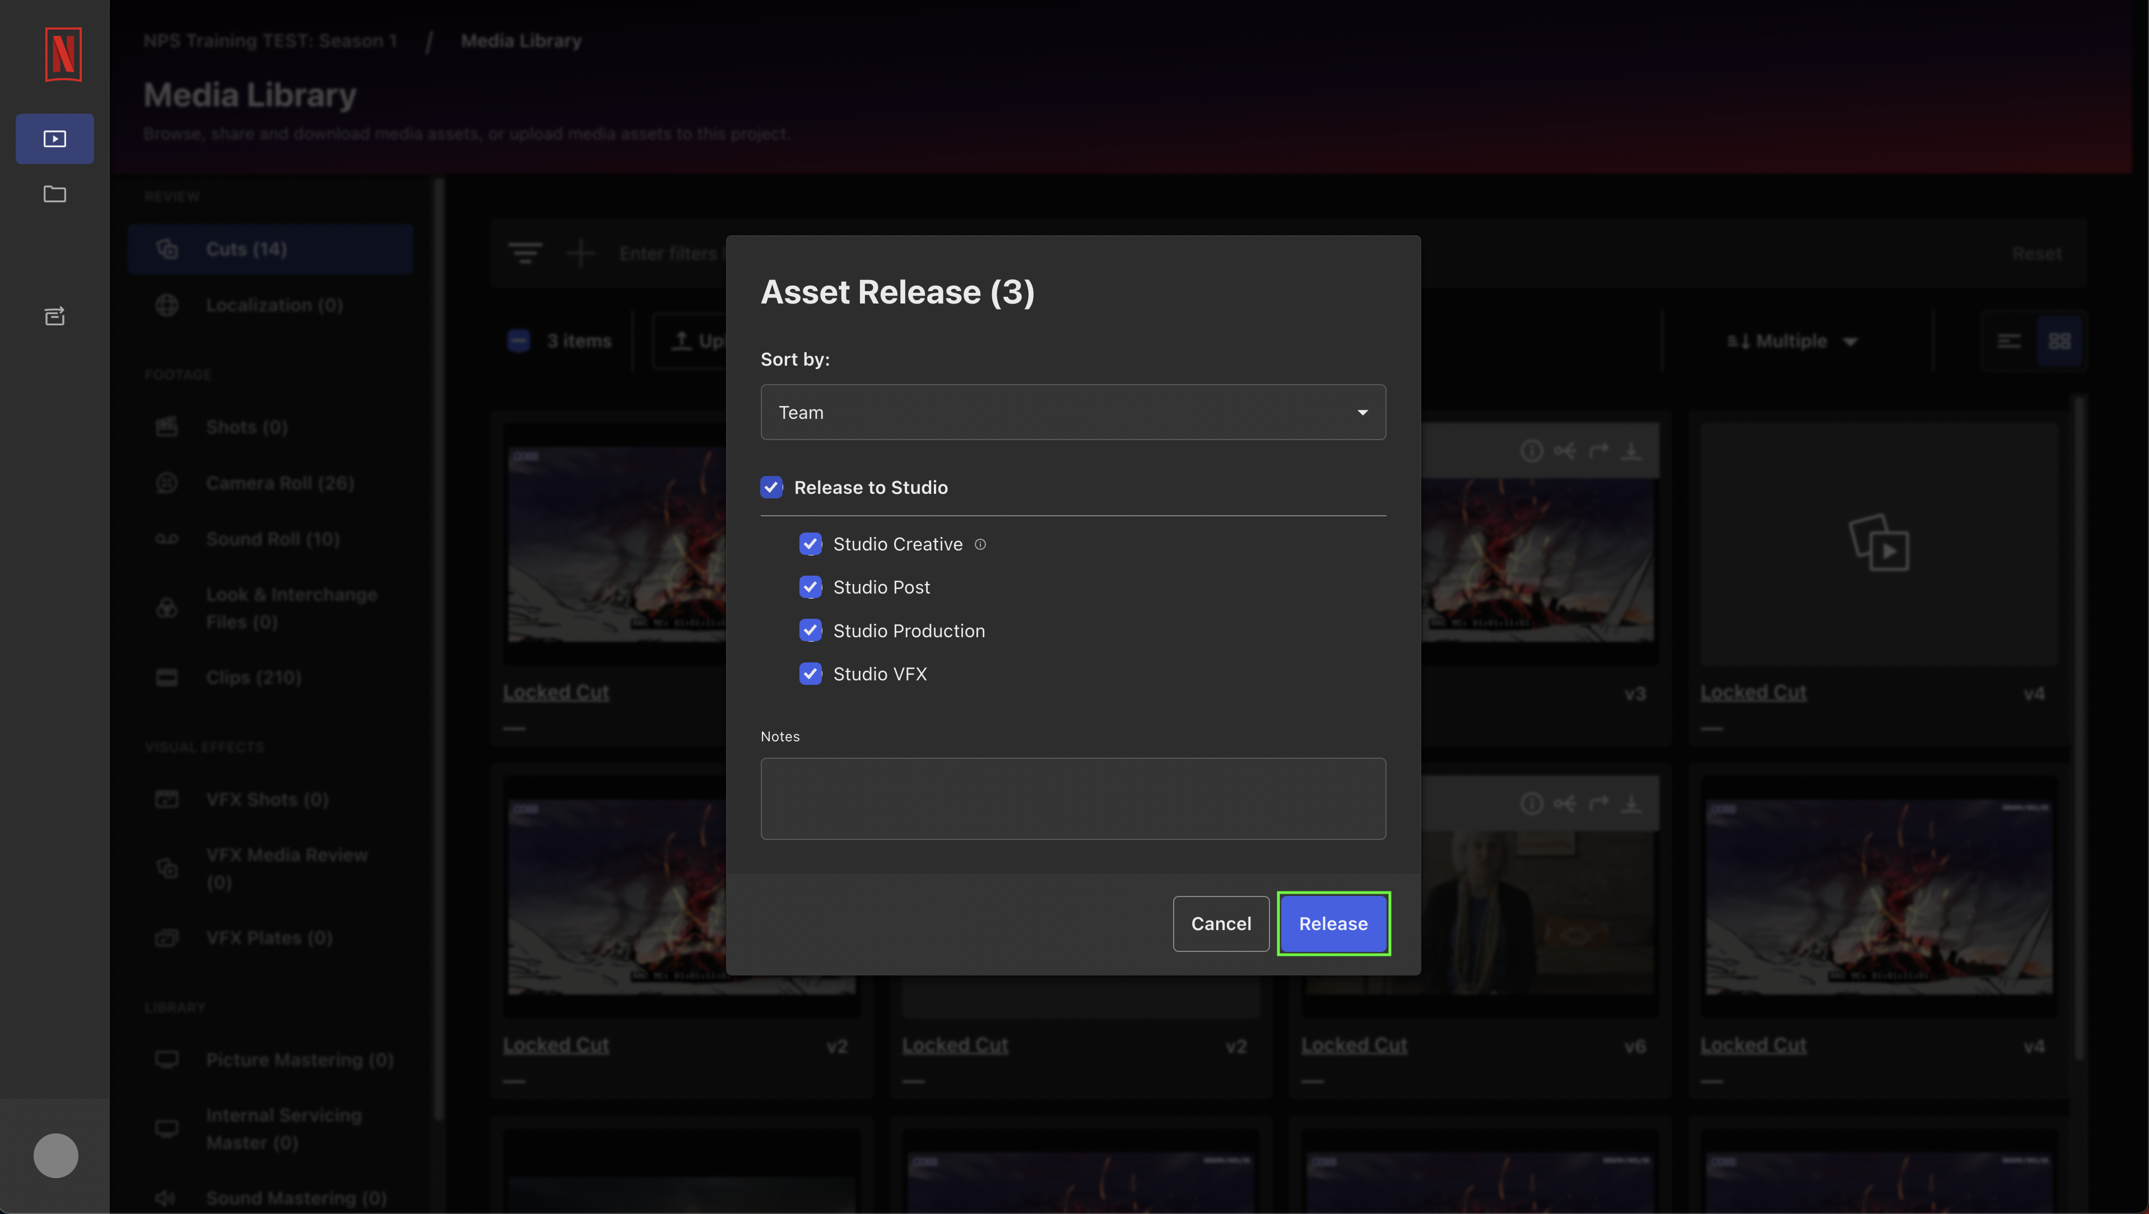
Task: Click info icon on v3 cut card
Action: click(x=1531, y=451)
